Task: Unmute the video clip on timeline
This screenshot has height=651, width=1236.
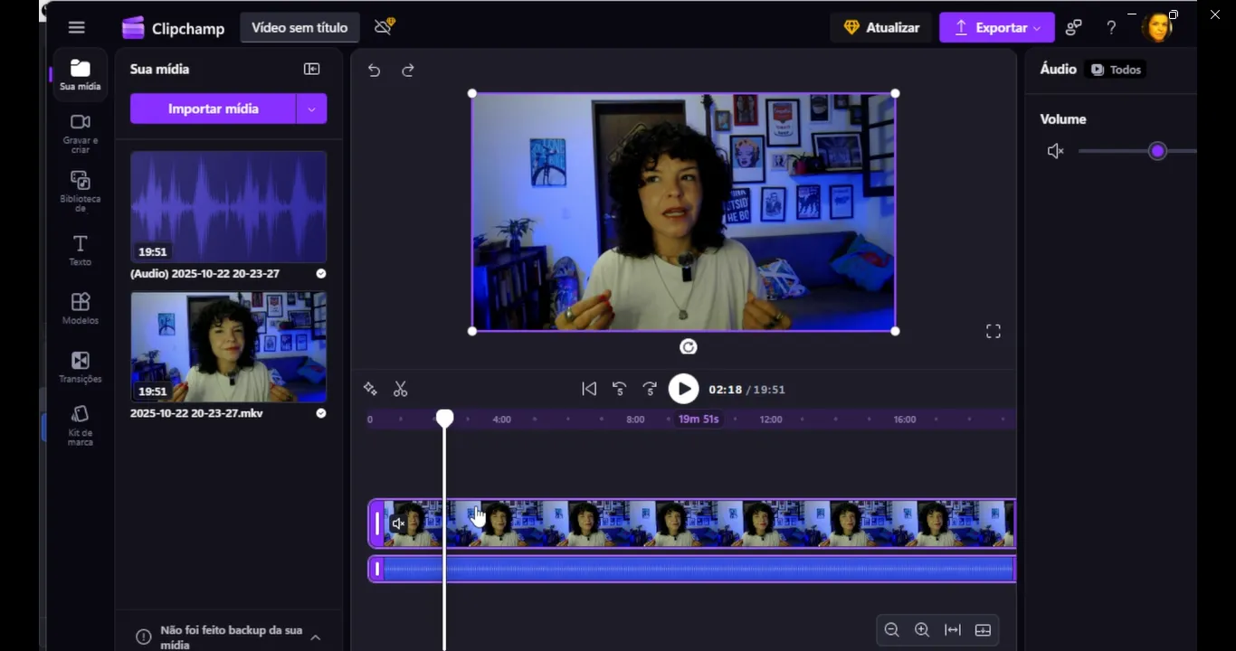Action: click(x=398, y=524)
